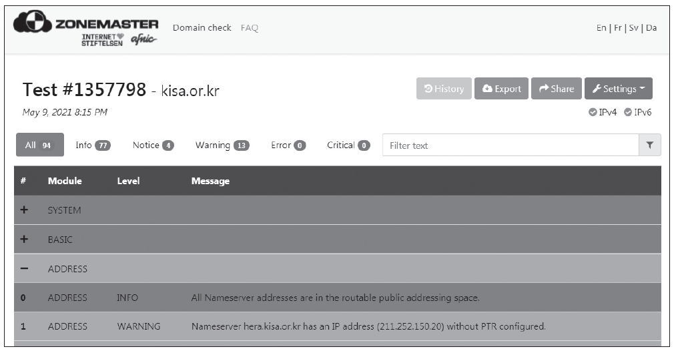The image size is (674, 351).
Task: Click the Internetstiftelsen logo
Action: (x=102, y=39)
